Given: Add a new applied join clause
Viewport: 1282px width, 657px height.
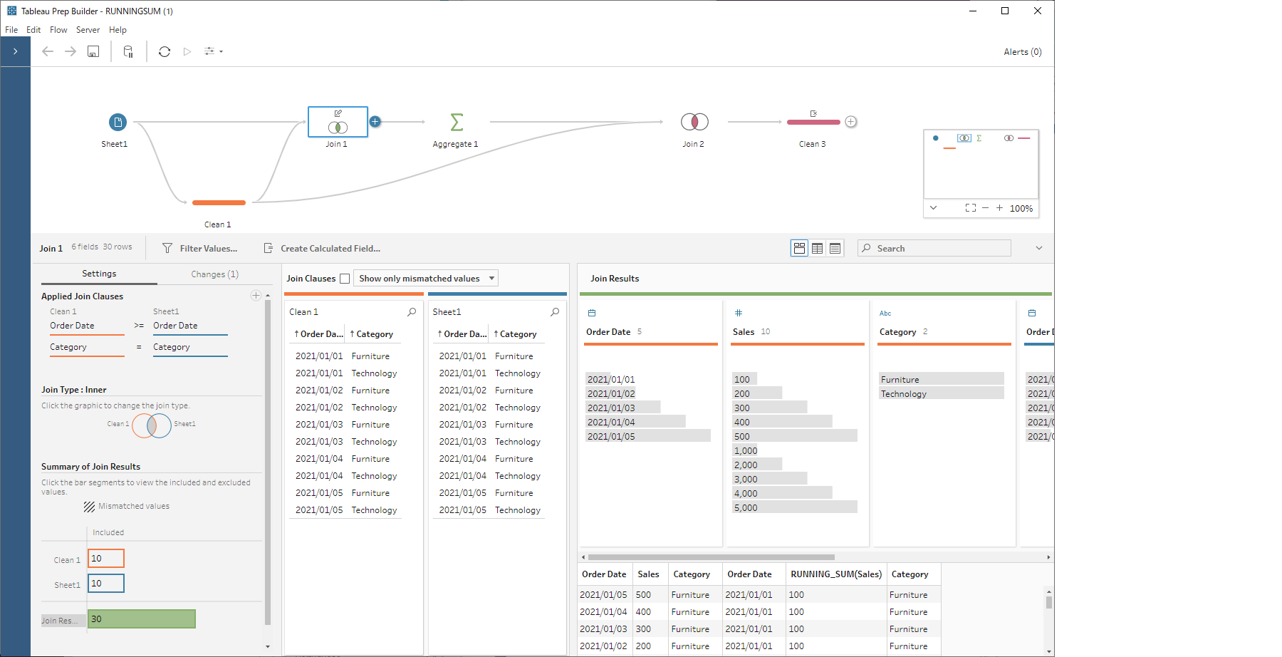Looking at the screenshot, I should [x=256, y=295].
